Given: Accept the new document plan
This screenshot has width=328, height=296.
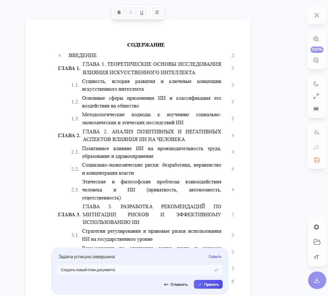Looking at the screenshot, I should tap(208, 284).
